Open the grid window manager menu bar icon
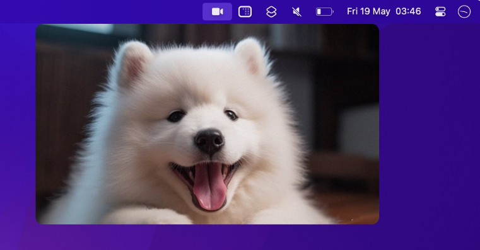480x250 pixels. 245,11
